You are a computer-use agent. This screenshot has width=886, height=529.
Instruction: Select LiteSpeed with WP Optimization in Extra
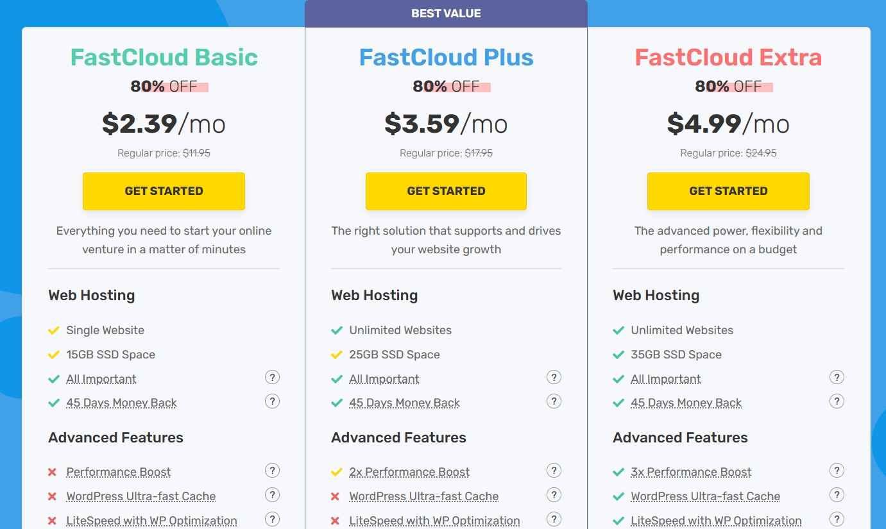716,521
